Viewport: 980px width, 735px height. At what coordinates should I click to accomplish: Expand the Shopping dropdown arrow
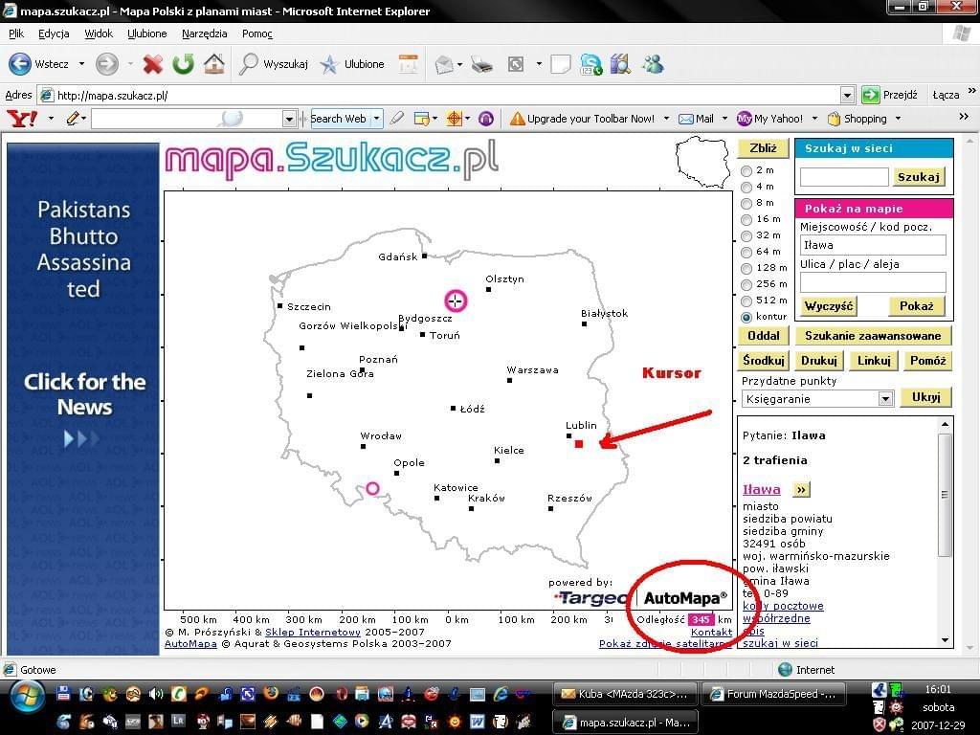point(898,118)
